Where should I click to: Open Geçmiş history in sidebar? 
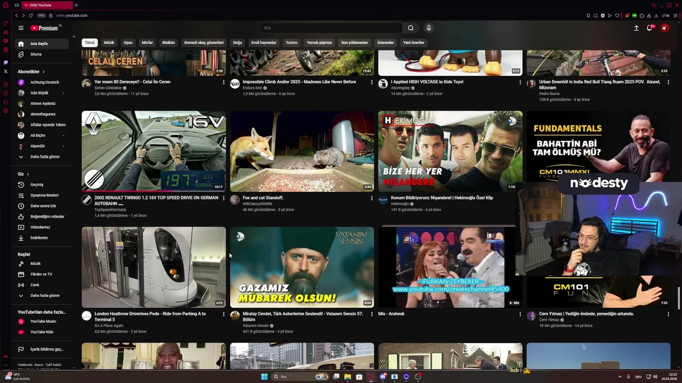[x=42, y=185]
